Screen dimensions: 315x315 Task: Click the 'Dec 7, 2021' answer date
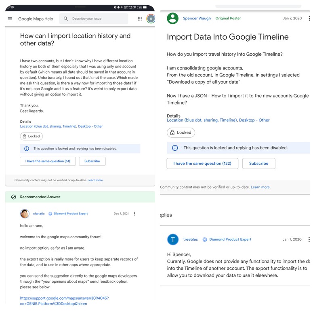121,214
